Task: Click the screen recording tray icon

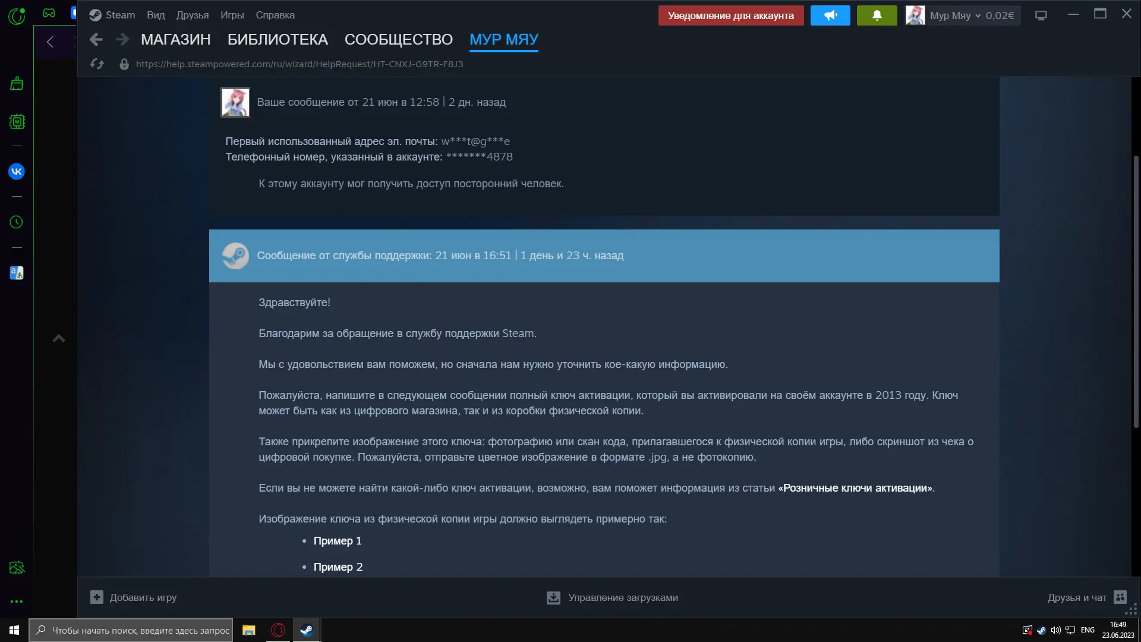Action: point(1027,630)
